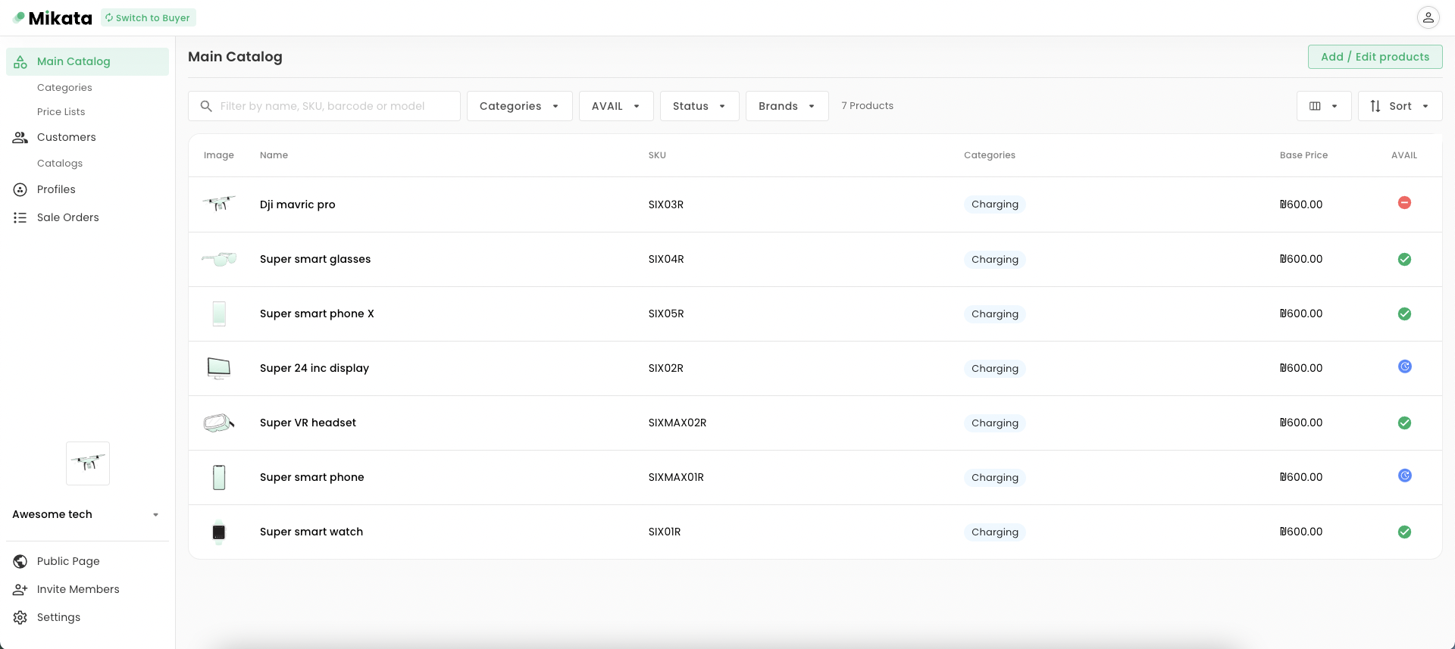Click blue availability icon for Super 24 inc display
Viewport: 1455px width, 649px height.
pyautogui.click(x=1404, y=367)
